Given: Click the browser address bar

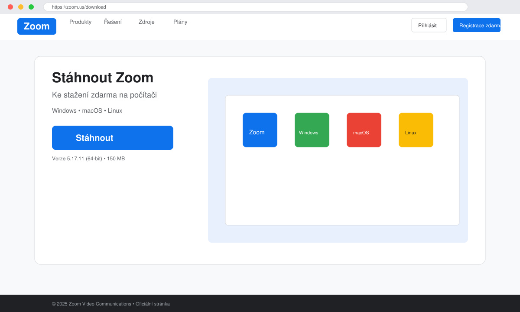Looking at the screenshot, I should coord(256,7).
